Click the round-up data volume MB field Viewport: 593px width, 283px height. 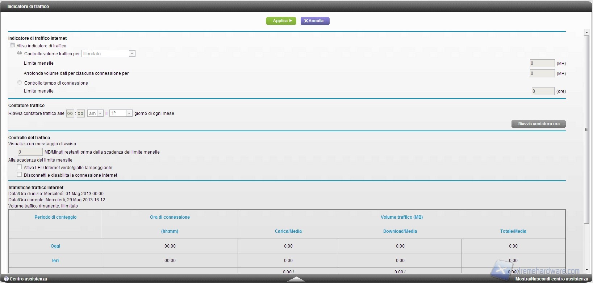coord(542,73)
